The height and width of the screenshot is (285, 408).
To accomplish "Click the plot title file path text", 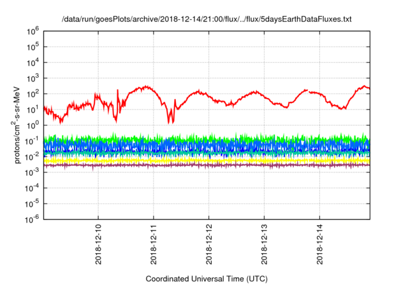I will click(x=207, y=19).
